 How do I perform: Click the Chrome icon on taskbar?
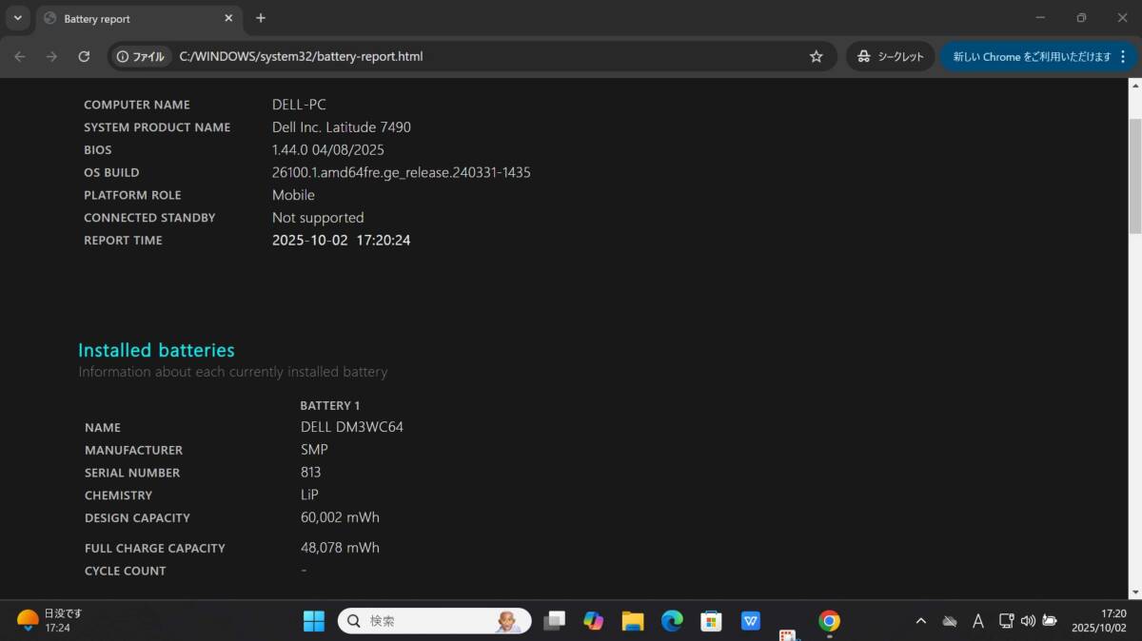coord(829,621)
